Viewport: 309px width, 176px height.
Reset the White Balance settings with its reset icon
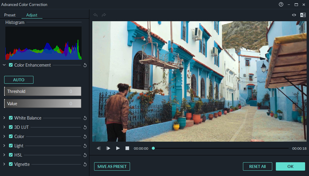tap(85, 118)
